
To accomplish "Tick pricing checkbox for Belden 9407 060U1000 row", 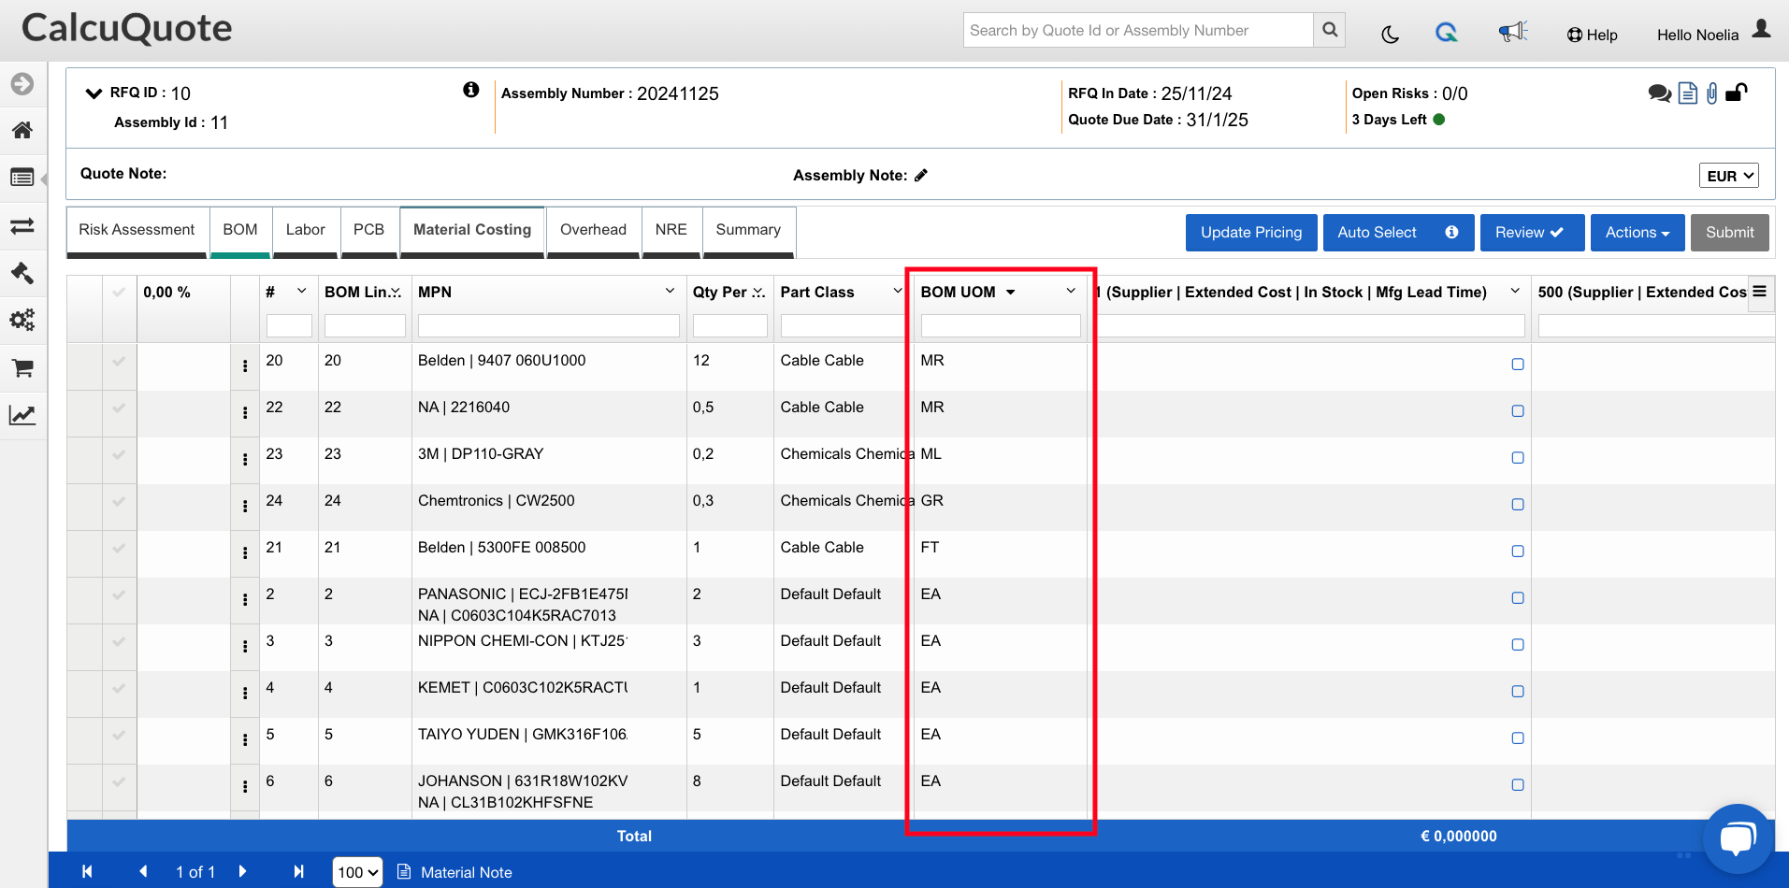I will [1518, 365].
